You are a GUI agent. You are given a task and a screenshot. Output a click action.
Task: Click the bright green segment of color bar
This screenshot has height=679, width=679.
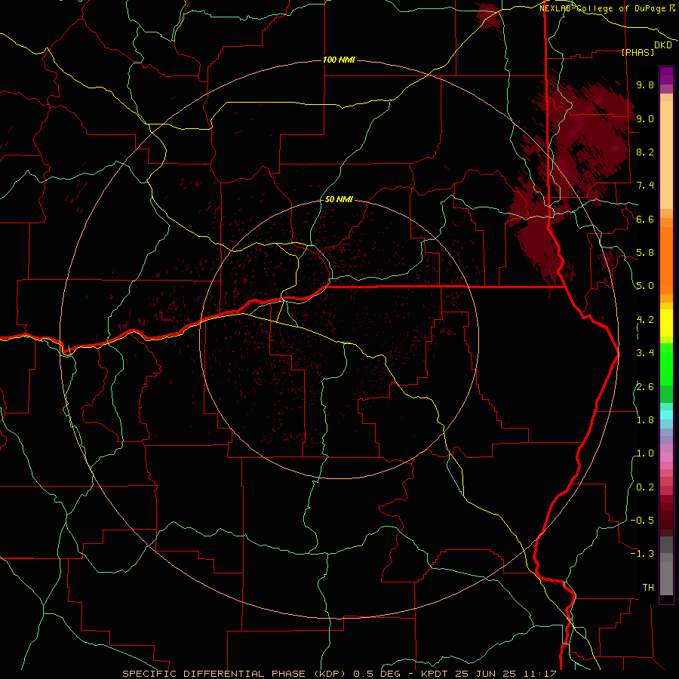(666, 364)
